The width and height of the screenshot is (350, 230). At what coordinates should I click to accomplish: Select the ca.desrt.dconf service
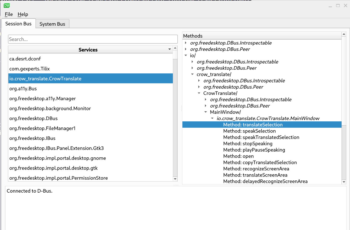(25, 59)
